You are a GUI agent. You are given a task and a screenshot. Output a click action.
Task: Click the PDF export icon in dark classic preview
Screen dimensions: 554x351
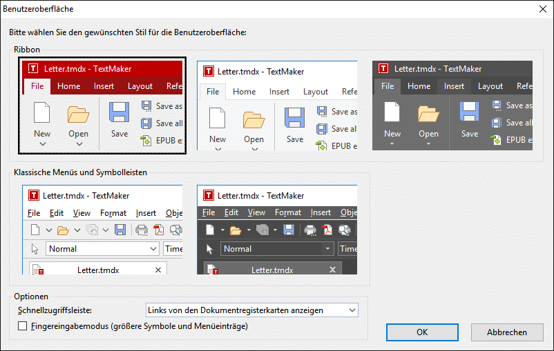click(327, 230)
